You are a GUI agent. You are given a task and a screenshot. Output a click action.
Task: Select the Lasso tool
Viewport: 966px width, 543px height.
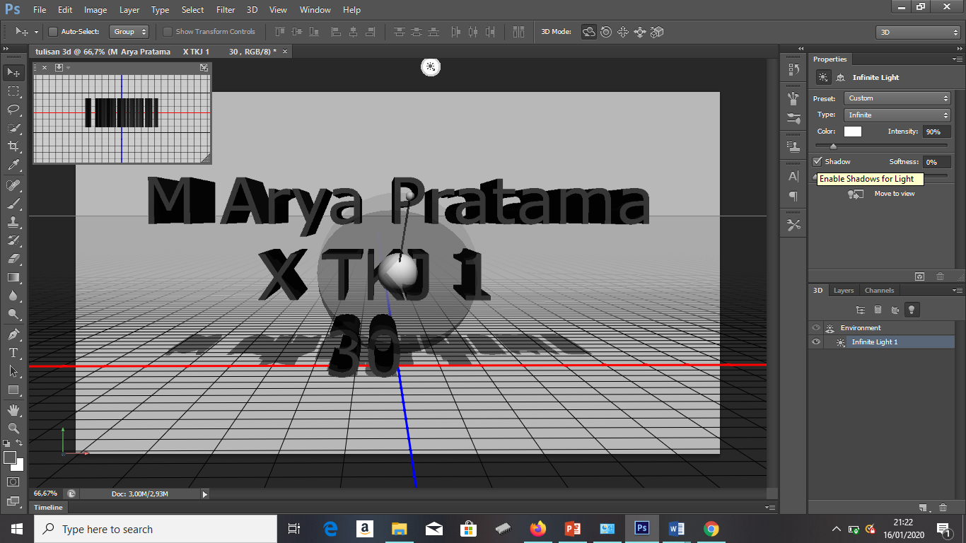click(x=13, y=109)
